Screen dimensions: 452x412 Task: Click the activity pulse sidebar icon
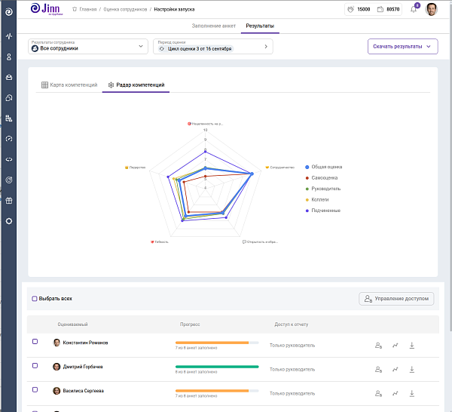[x=9, y=36]
